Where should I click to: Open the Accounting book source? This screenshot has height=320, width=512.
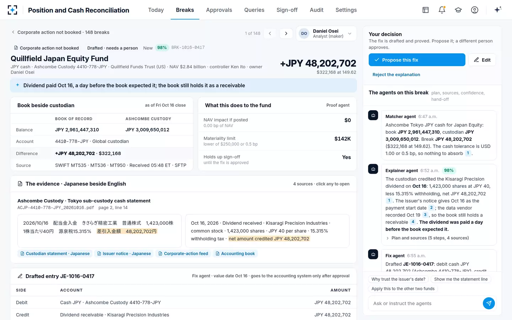pyautogui.click(x=235, y=254)
